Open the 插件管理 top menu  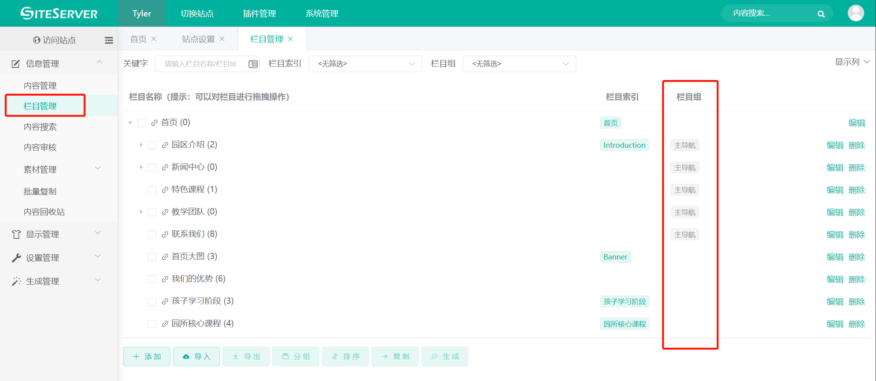(259, 13)
